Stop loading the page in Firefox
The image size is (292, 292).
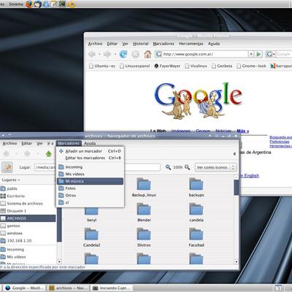[136, 54]
